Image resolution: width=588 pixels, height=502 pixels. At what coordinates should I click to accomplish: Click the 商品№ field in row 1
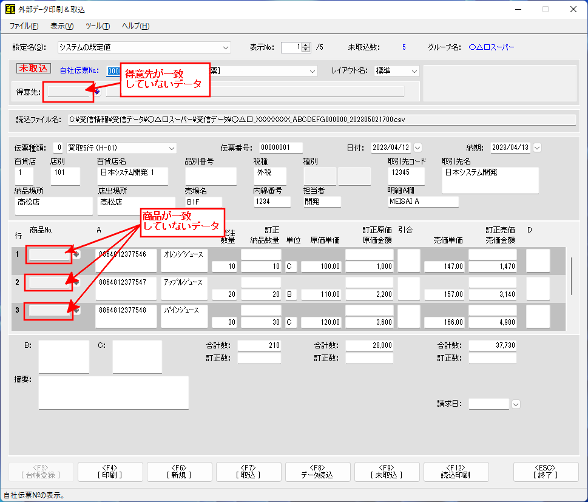(50, 254)
